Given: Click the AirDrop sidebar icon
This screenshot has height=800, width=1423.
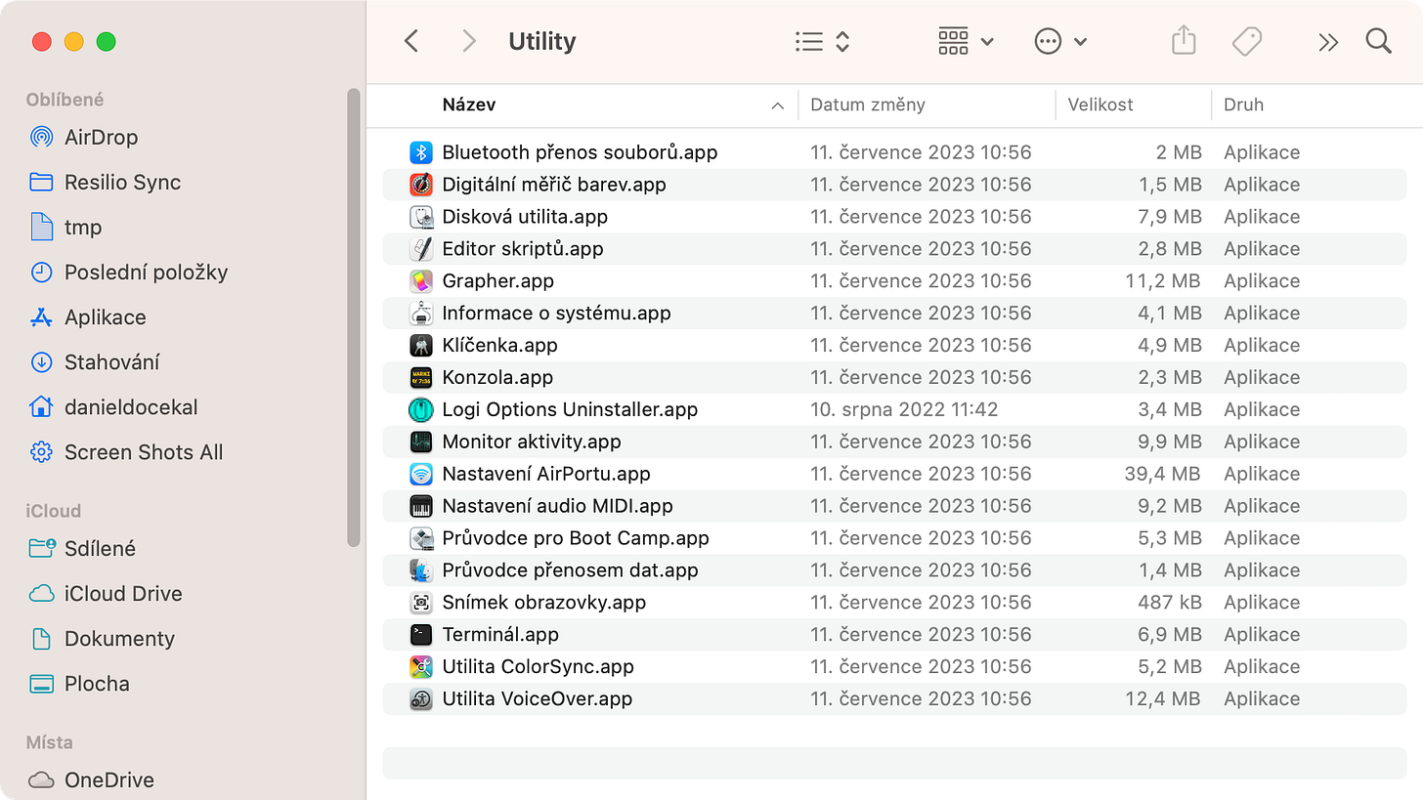Looking at the screenshot, I should tap(41, 137).
